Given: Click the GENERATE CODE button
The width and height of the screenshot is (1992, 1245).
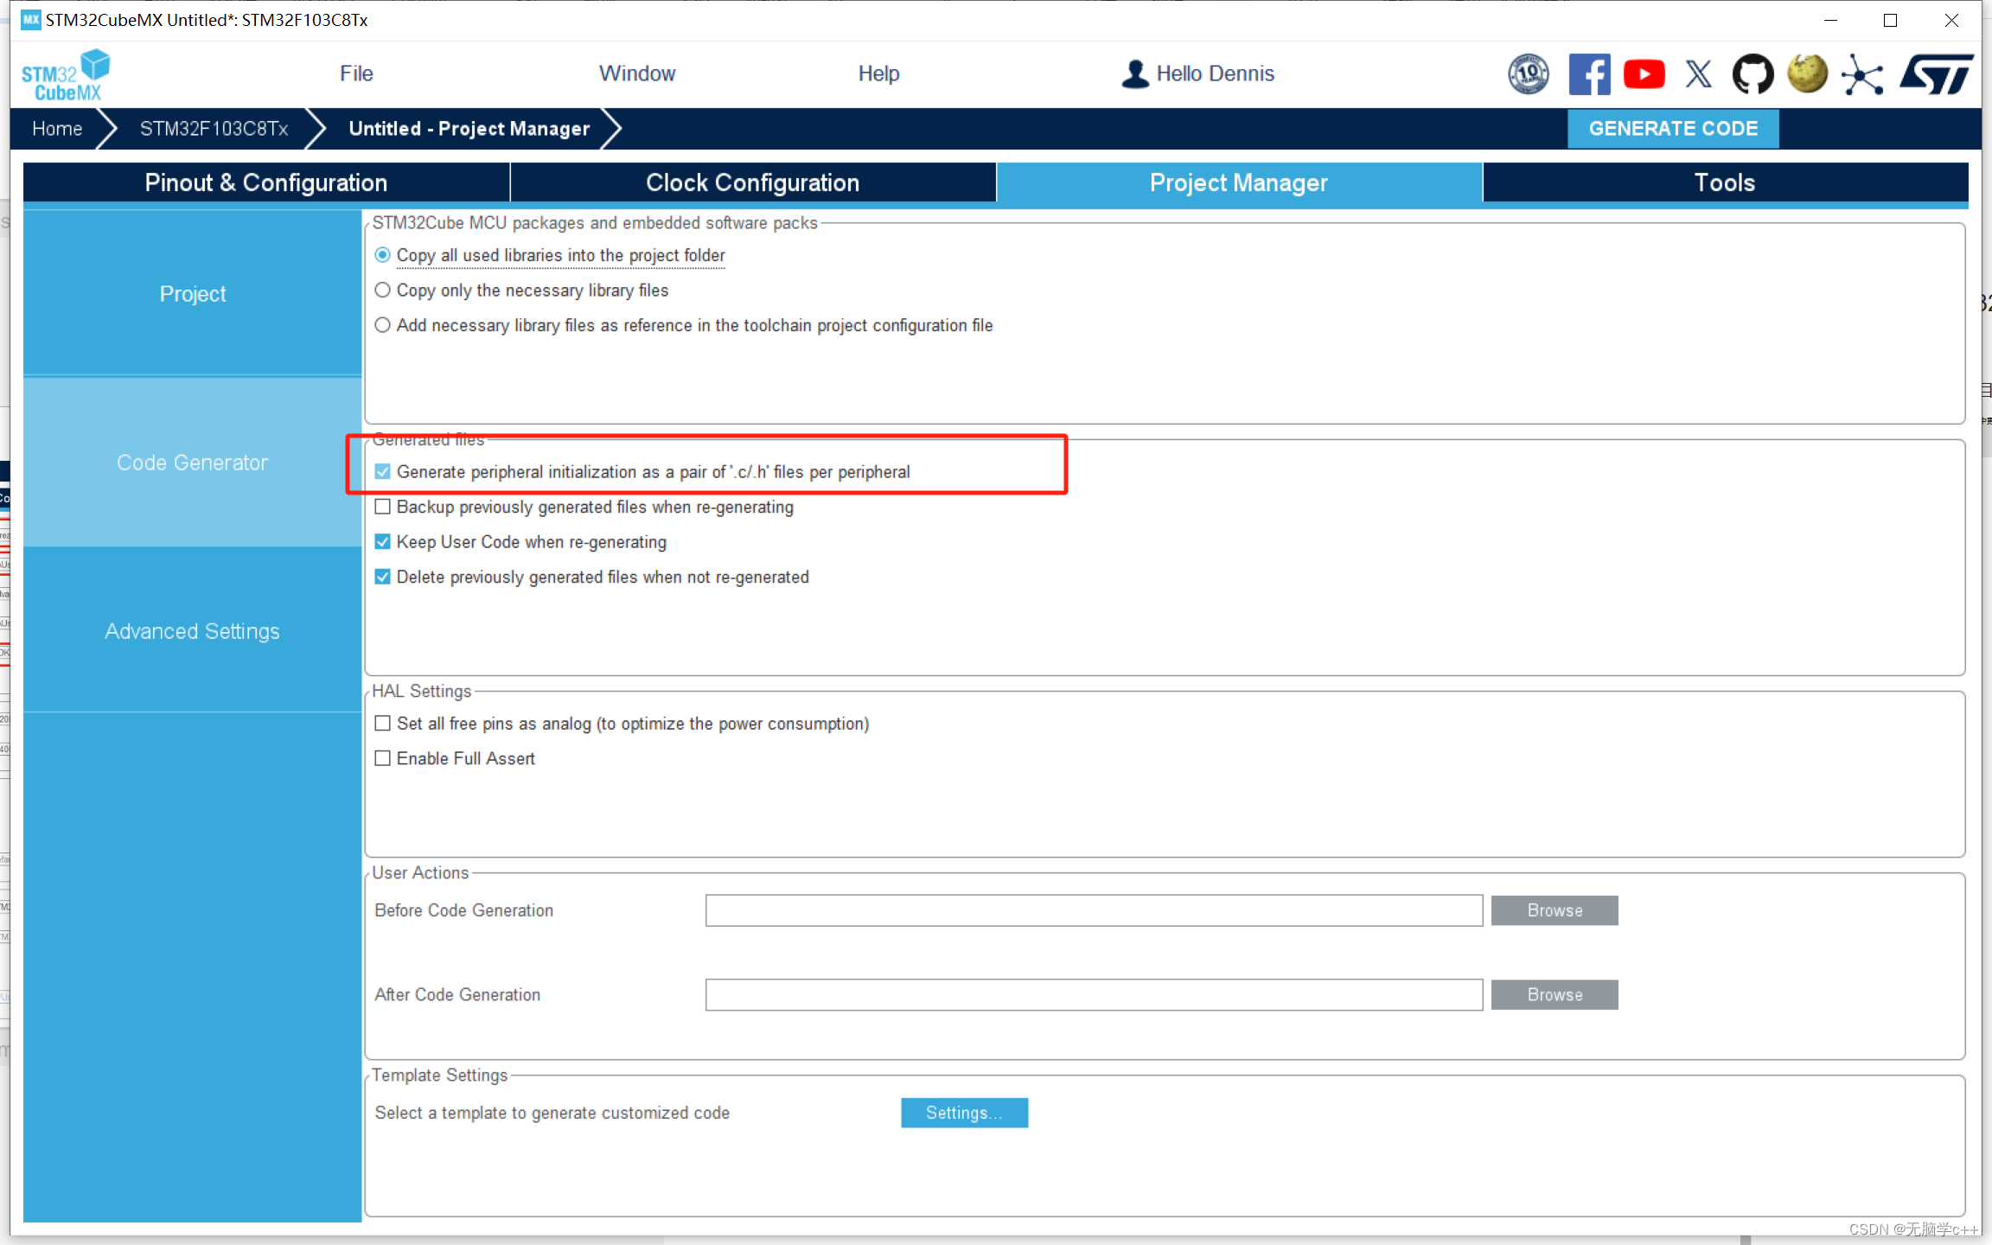Looking at the screenshot, I should pos(1672,129).
